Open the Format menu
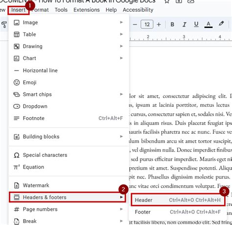This screenshot has height=225, width=232. click(x=40, y=10)
